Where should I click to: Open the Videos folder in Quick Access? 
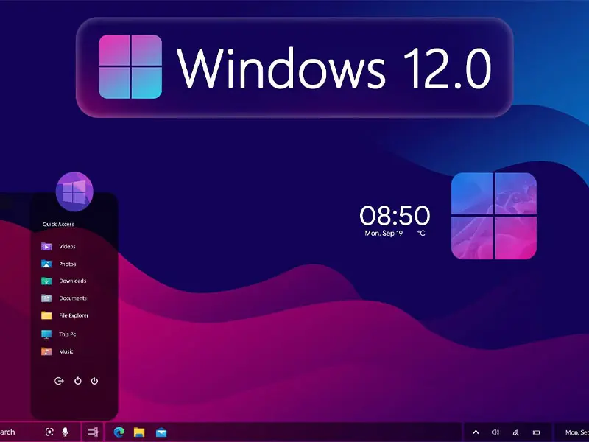click(x=58, y=247)
